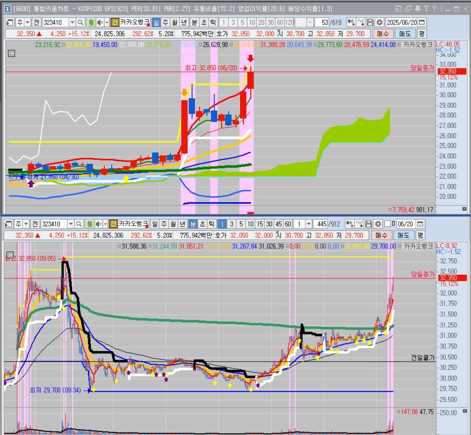471x435 pixels.
Task: Expand the speaker options arrow in lower toolbar
Action: coord(105,224)
